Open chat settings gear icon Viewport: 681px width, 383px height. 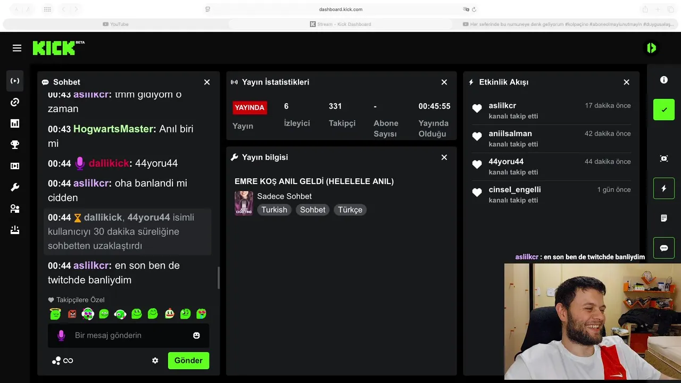[x=155, y=361]
